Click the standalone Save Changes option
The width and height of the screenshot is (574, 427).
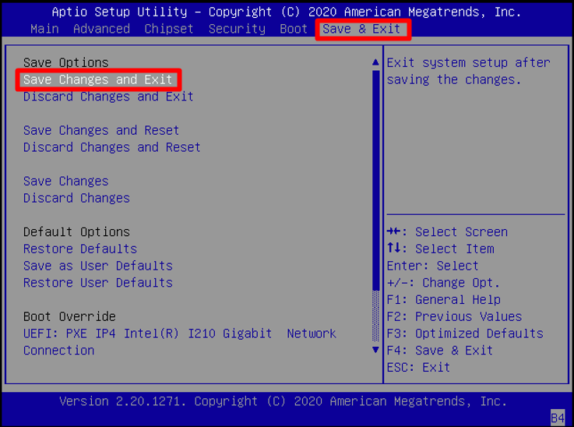(66, 181)
